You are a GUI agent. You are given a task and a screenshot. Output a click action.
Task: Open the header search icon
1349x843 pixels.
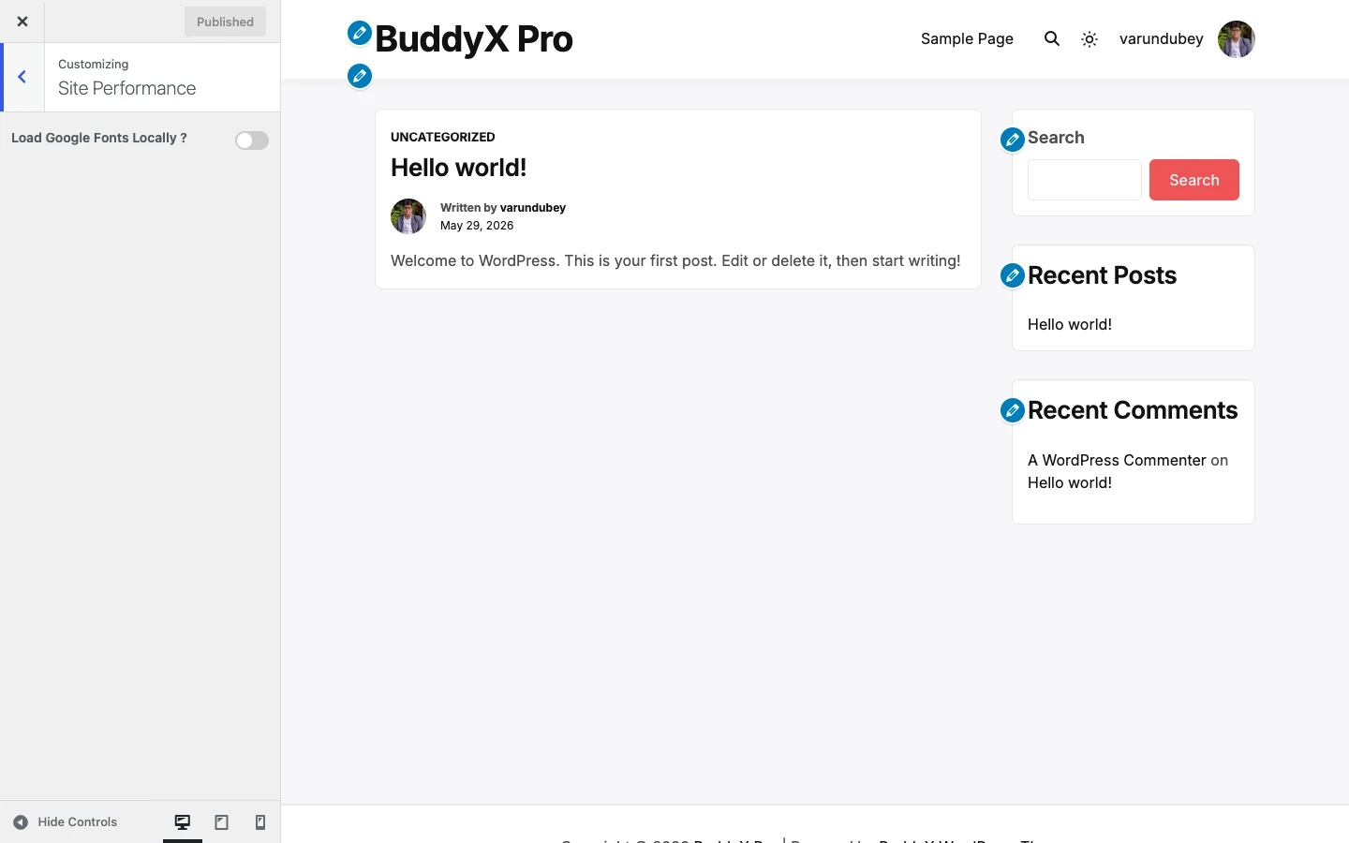[x=1052, y=39]
